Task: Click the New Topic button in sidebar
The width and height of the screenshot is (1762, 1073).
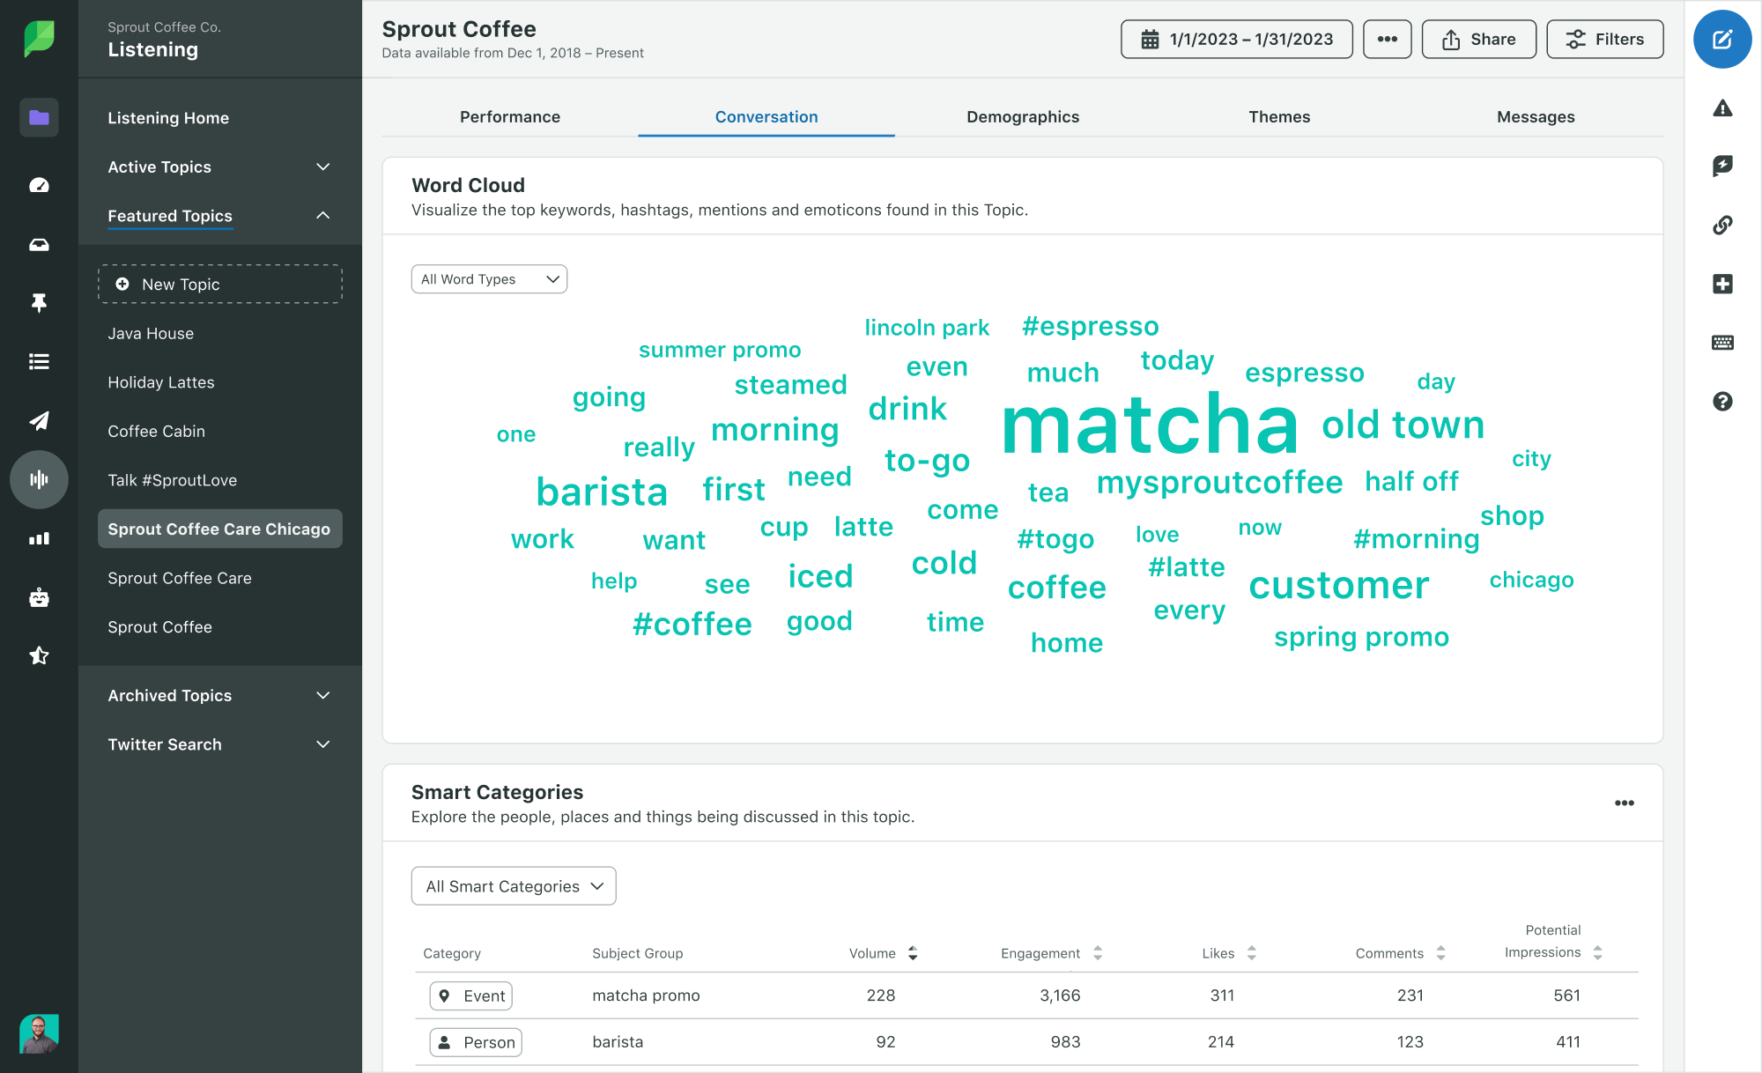Action: coord(219,285)
